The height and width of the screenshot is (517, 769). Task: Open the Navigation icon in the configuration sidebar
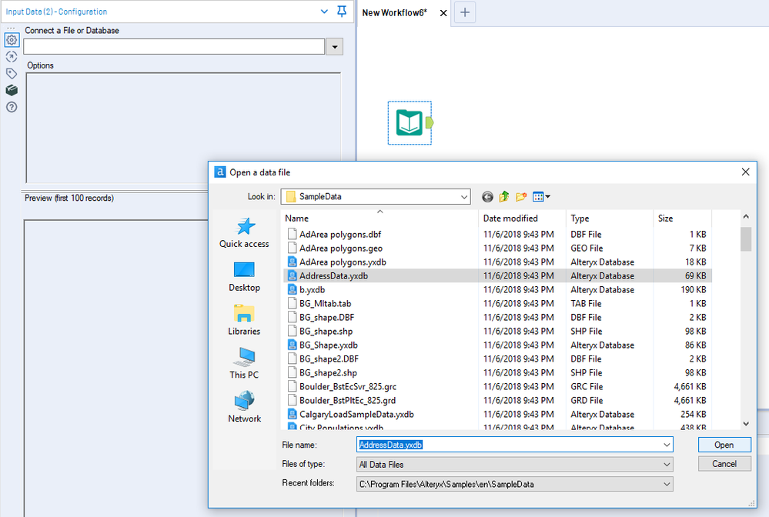pyautogui.click(x=12, y=57)
